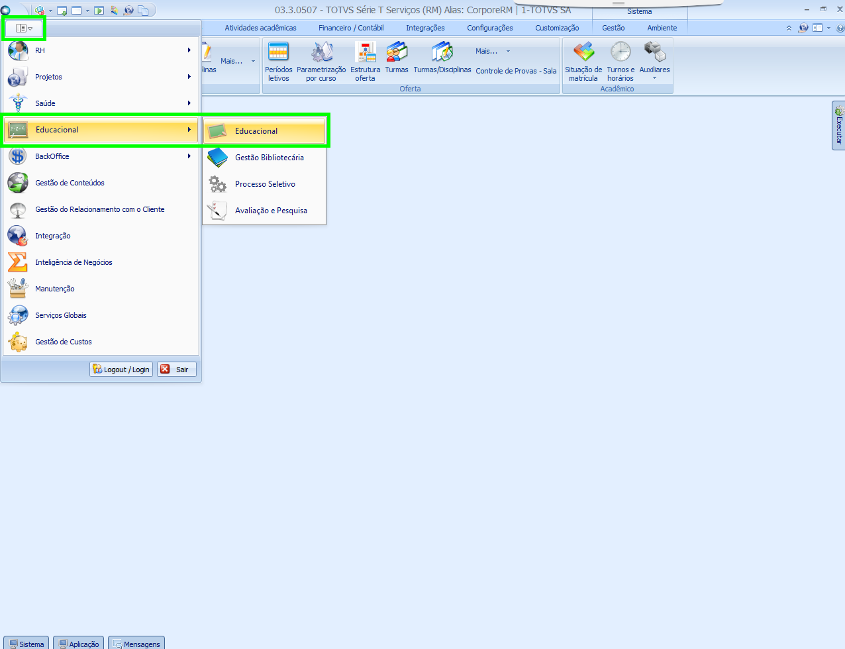Select Educacional in the main module menu

point(102,130)
